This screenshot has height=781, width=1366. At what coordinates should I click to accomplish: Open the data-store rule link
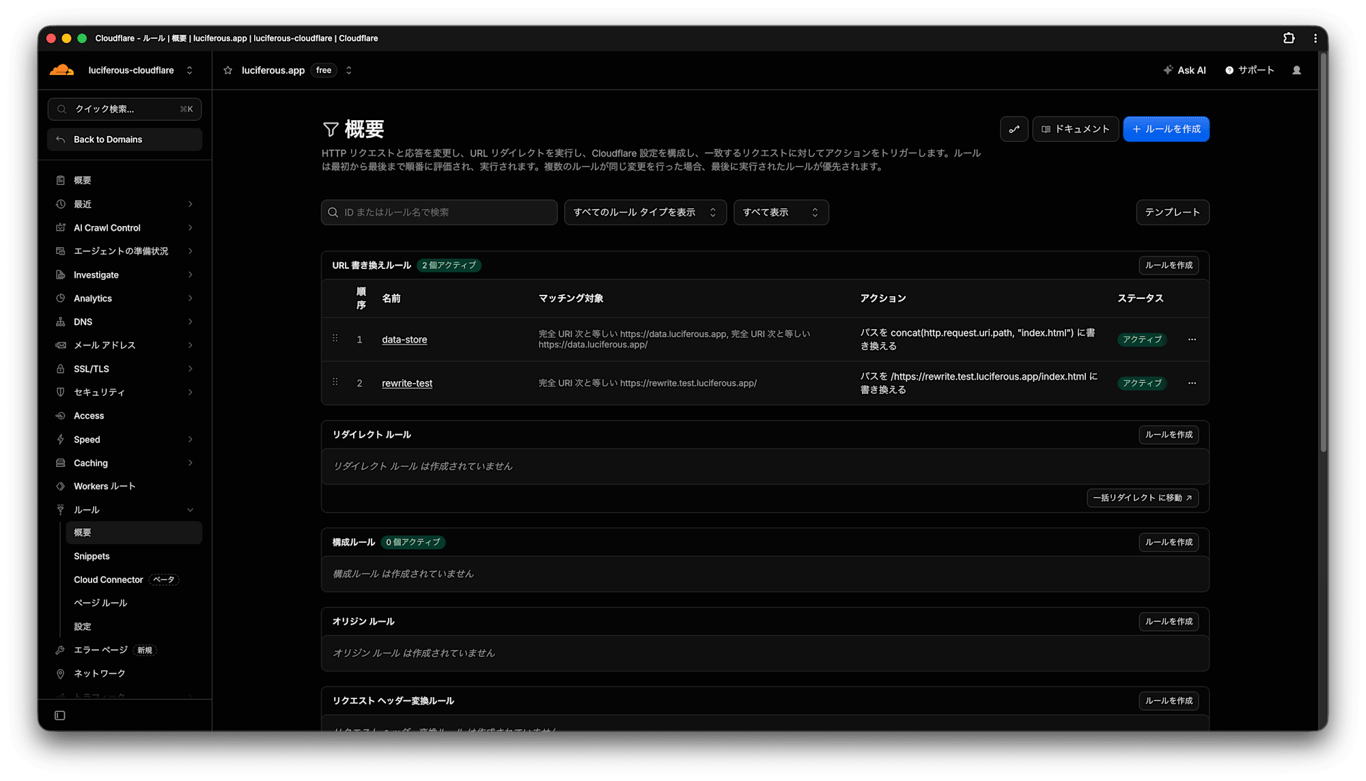(404, 339)
